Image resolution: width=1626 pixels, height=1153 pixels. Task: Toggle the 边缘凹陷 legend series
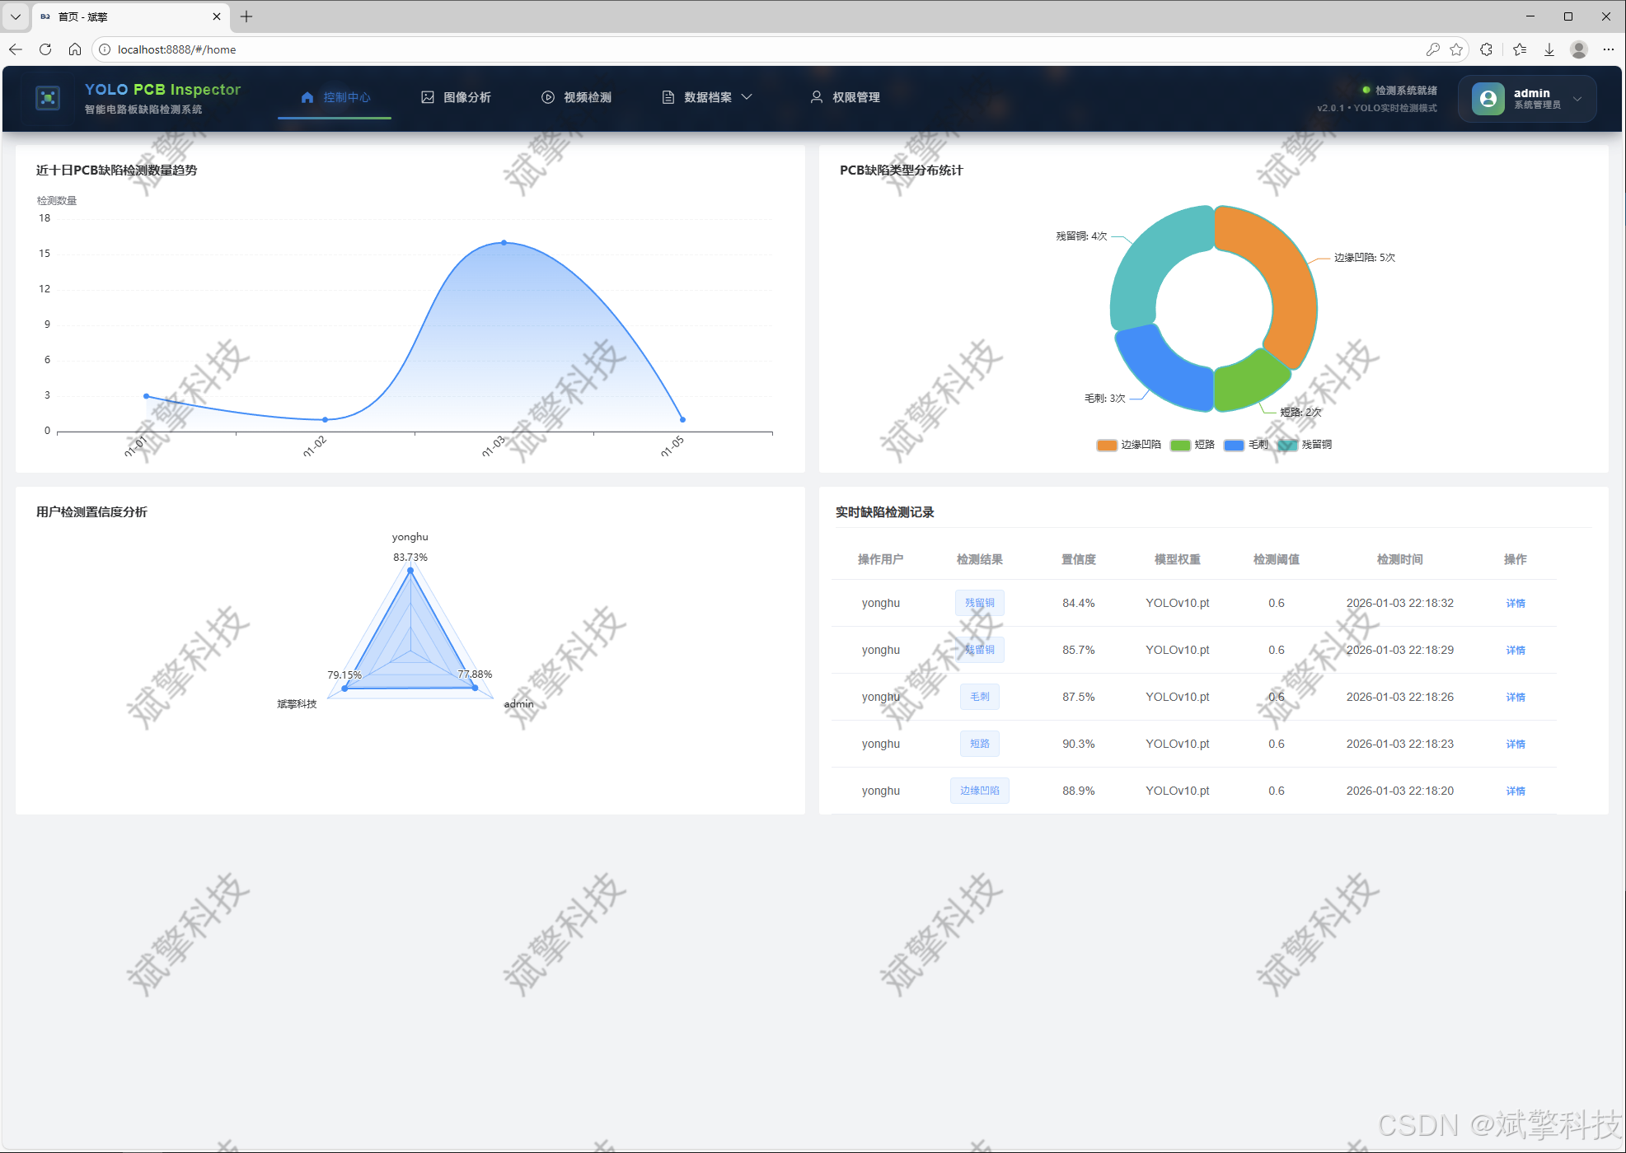click(1129, 445)
